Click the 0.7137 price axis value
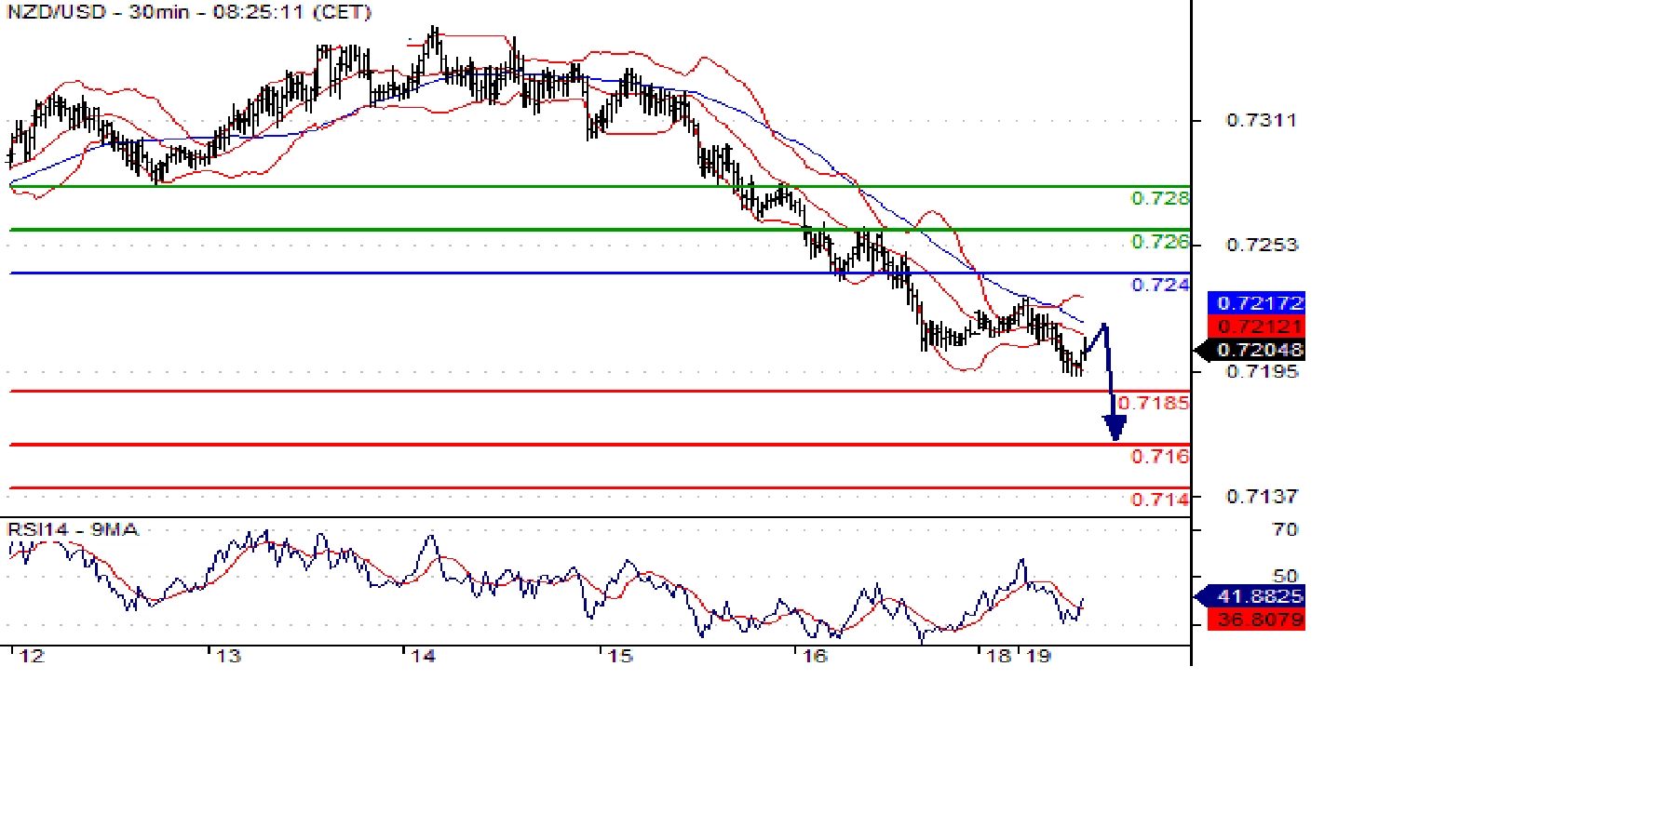1676x813 pixels. pyautogui.click(x=1261, y=497)
